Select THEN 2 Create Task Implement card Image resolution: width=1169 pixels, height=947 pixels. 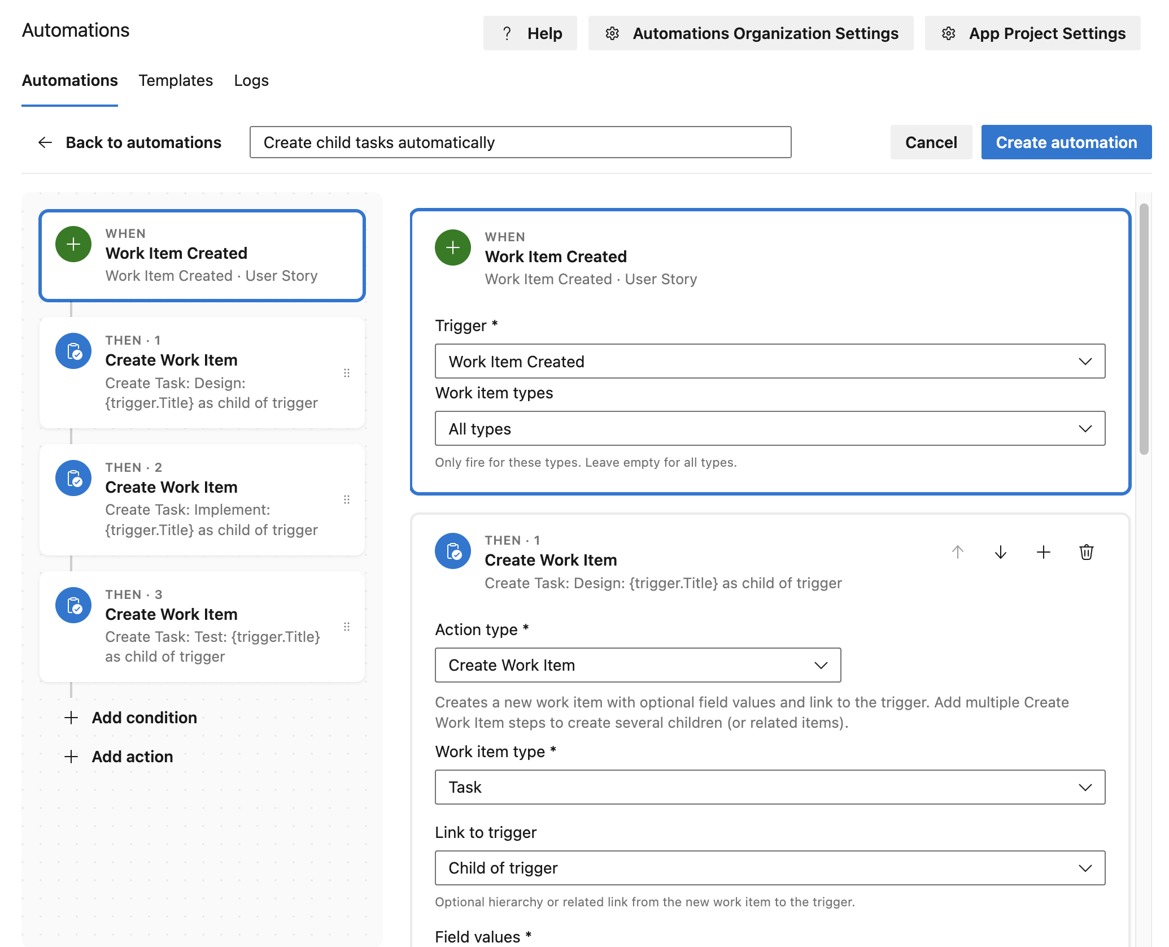(x=202, y=499)
